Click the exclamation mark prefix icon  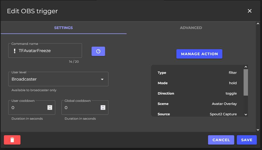[15, 51]
